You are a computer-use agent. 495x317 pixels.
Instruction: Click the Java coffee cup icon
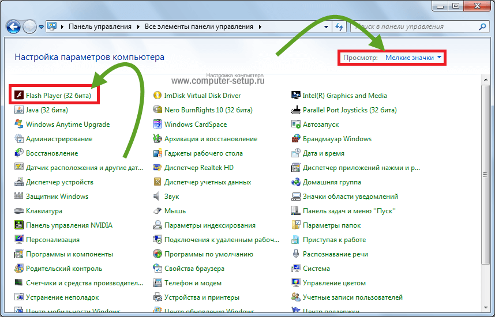(18, 110)
